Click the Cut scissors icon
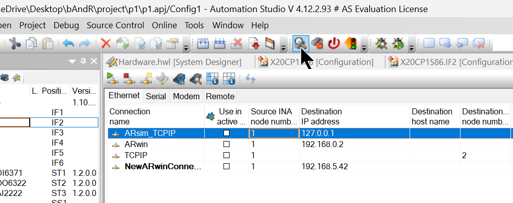Viewport: 513px width, 203px height. click(15, 43)
